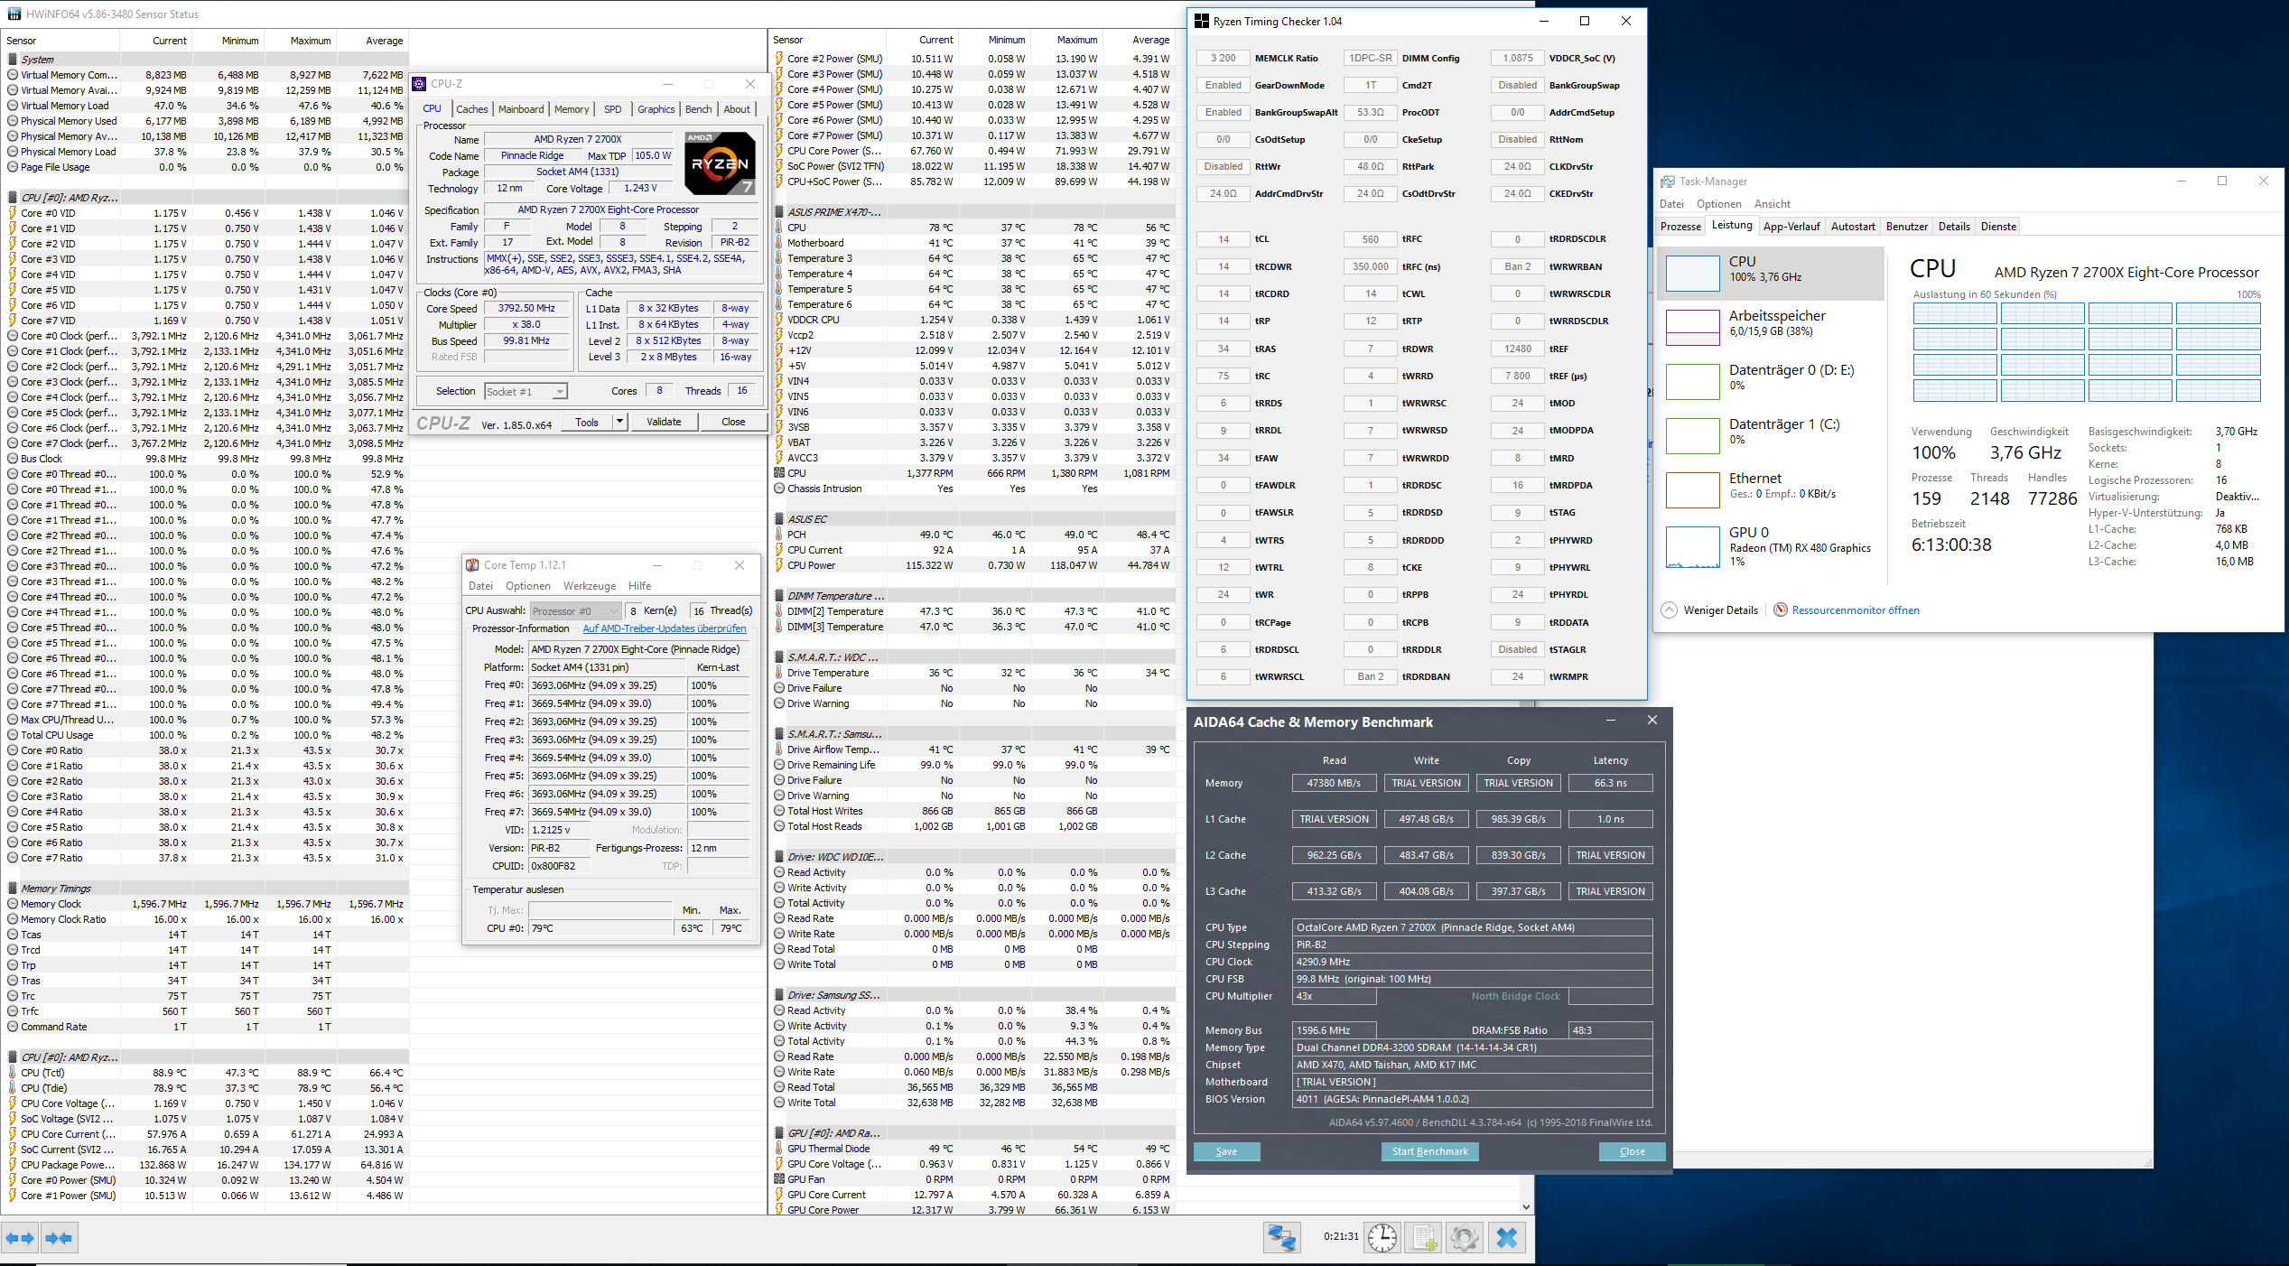This screenshot has height=1266, width=2289.
Task: Click AIDA64 Start Benchmark button
Action: (1429, 1151)
